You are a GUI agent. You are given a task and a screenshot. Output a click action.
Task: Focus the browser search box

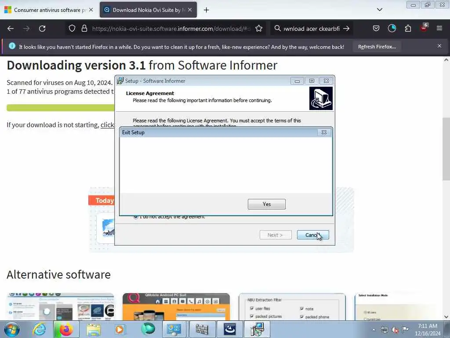(312, 29)
